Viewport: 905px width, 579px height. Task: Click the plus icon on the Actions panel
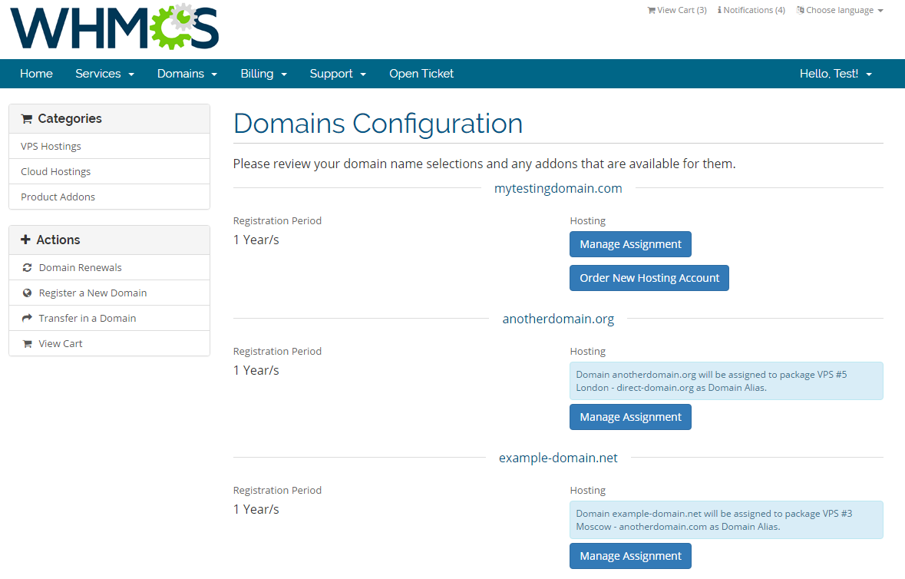pyautogui.click(x=27, y=240)
